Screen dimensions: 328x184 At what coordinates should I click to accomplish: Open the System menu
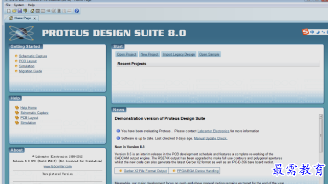point(19,5)
